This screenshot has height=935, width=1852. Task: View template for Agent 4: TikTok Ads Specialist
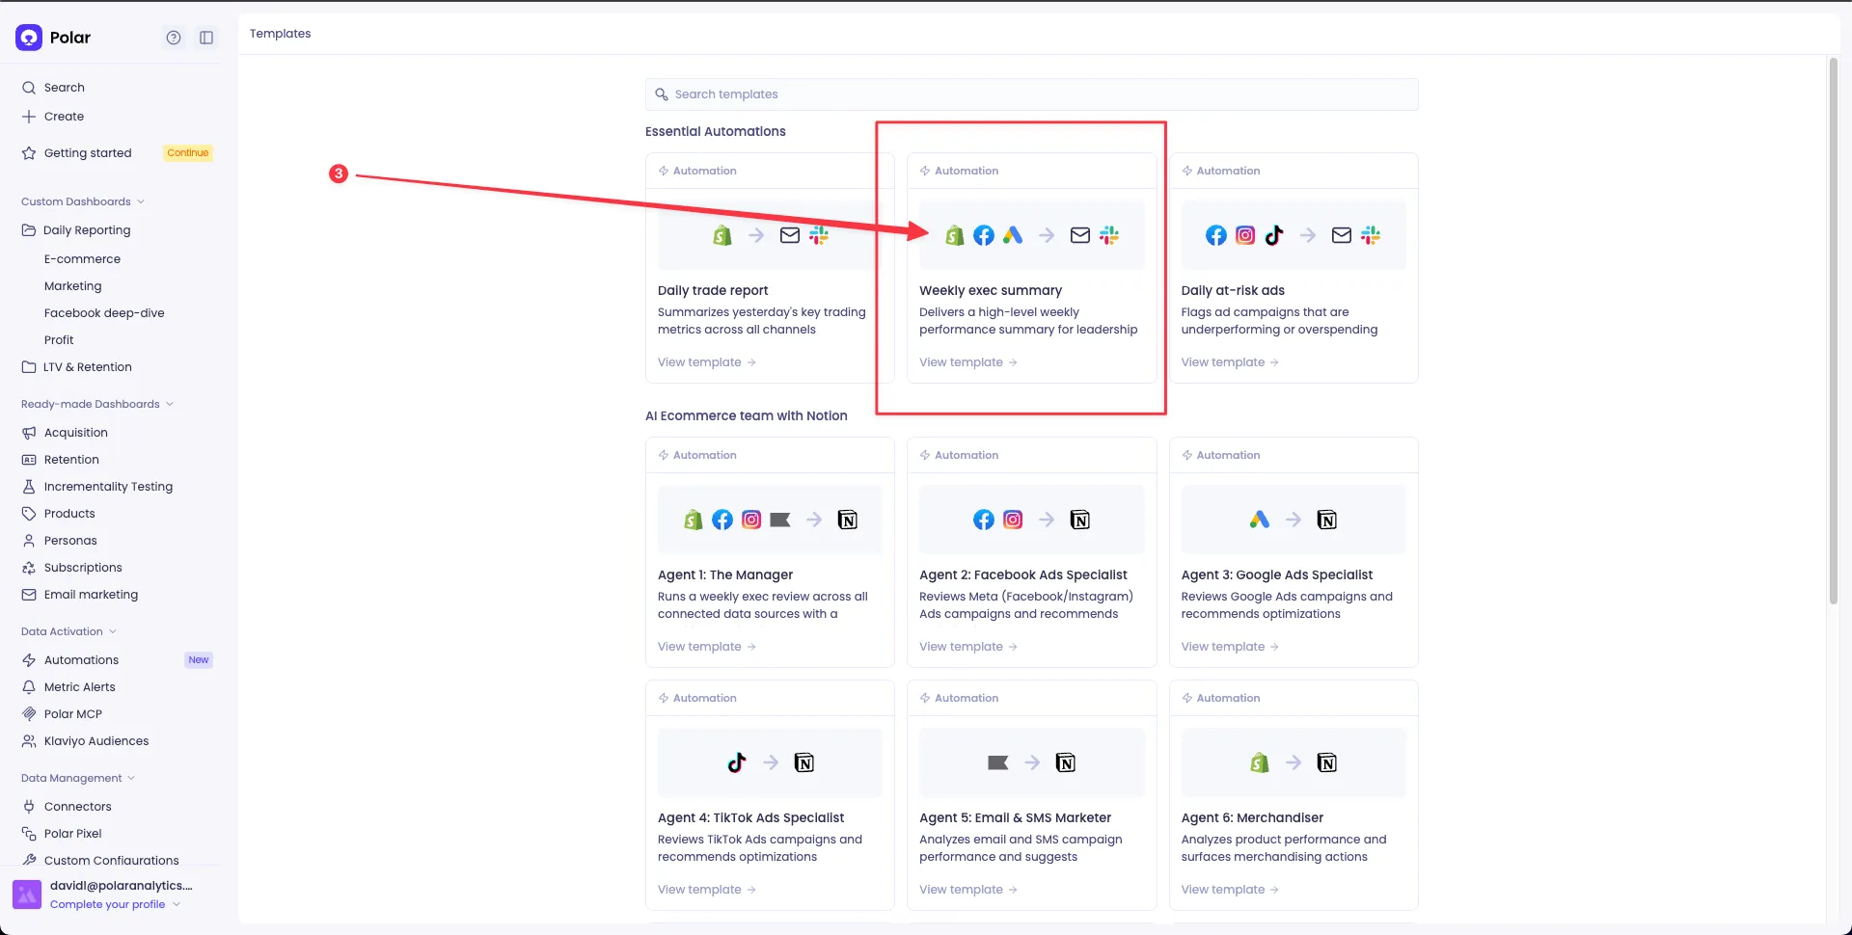pyautogui.click(x=707, y=890)
